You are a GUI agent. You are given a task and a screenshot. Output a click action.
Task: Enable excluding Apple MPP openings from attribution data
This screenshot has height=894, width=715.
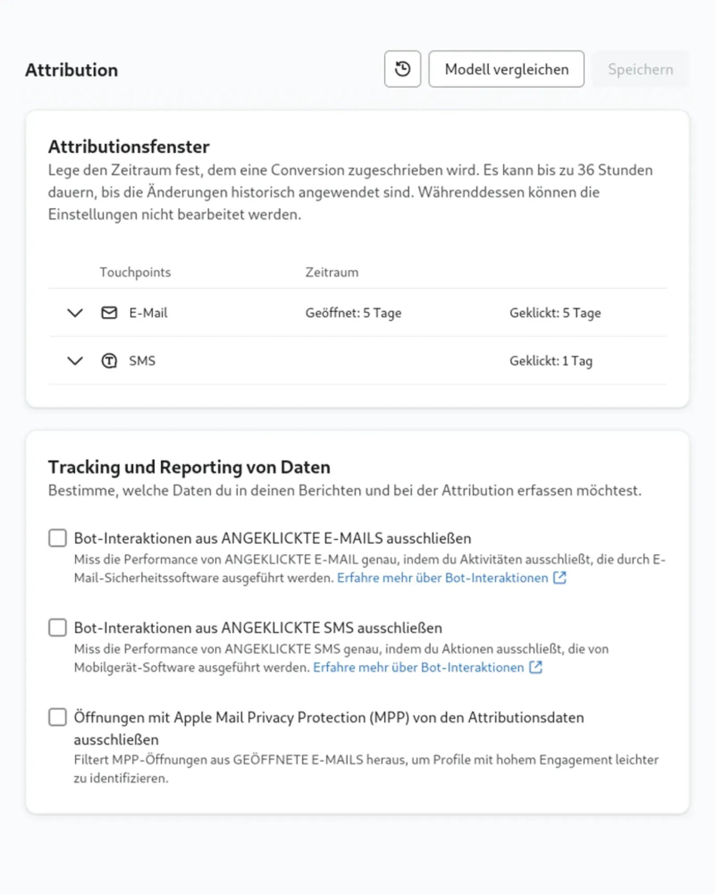point(57,718)
